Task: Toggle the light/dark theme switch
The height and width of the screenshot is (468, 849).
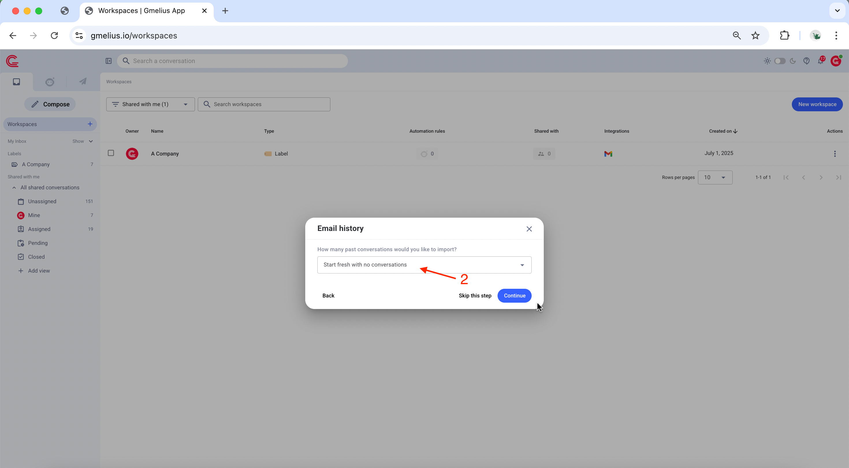Action: 780,61
